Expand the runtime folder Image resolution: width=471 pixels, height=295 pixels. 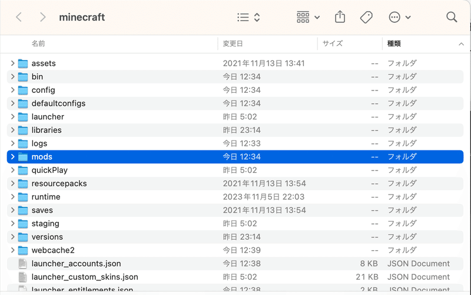(x=12, y=197)
